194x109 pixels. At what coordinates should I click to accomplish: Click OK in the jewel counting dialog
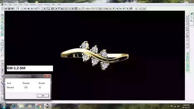[x=43, y=96]
